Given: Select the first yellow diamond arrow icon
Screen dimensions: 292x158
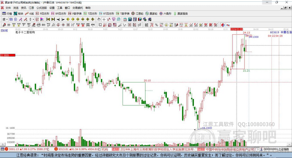Looking at the screenshot, I should pos(68,19).
